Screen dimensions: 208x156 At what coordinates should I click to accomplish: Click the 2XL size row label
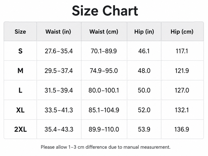point(21,129)
